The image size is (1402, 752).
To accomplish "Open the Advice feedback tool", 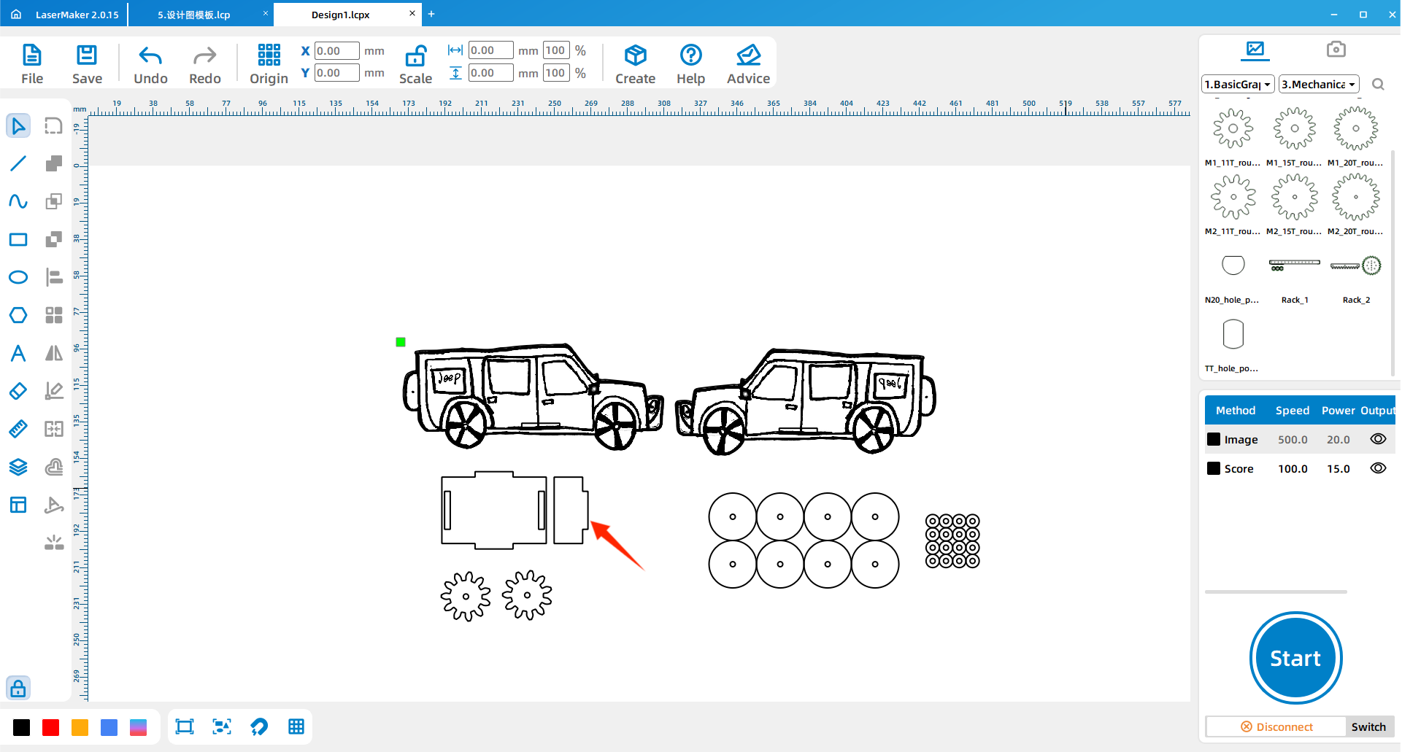I will point(748,64).
